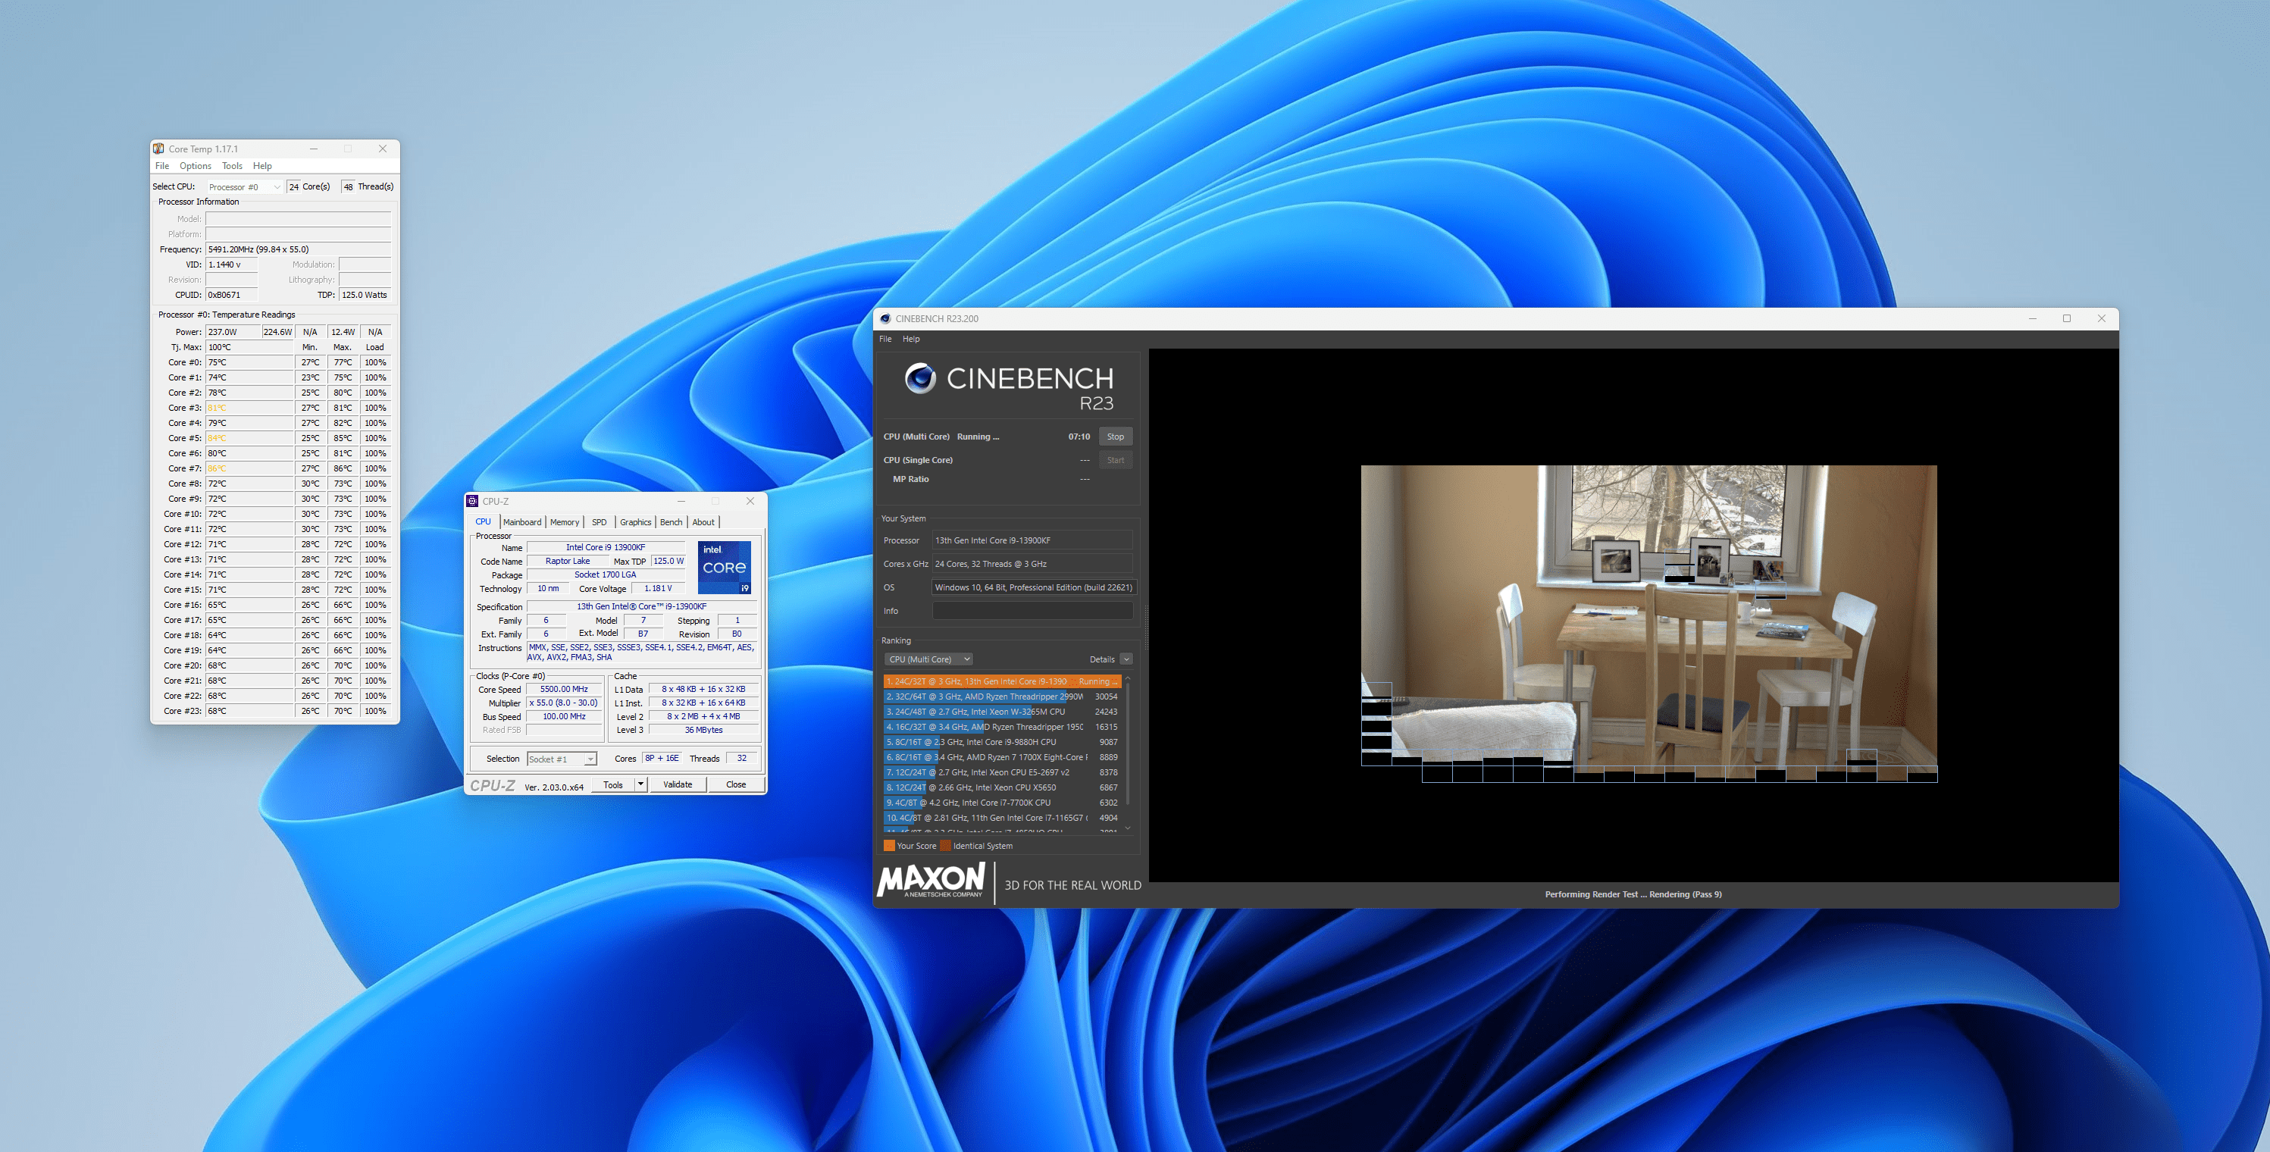Close the Core Temp window
Image resolution: width=2270 pixels, height=1152 pixels.
pos(383,149)
